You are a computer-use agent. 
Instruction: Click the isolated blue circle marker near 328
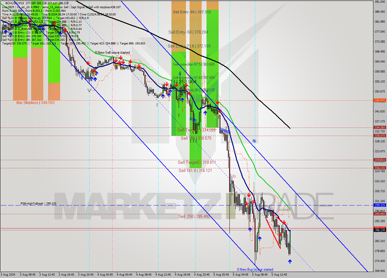tap(254, 141)
